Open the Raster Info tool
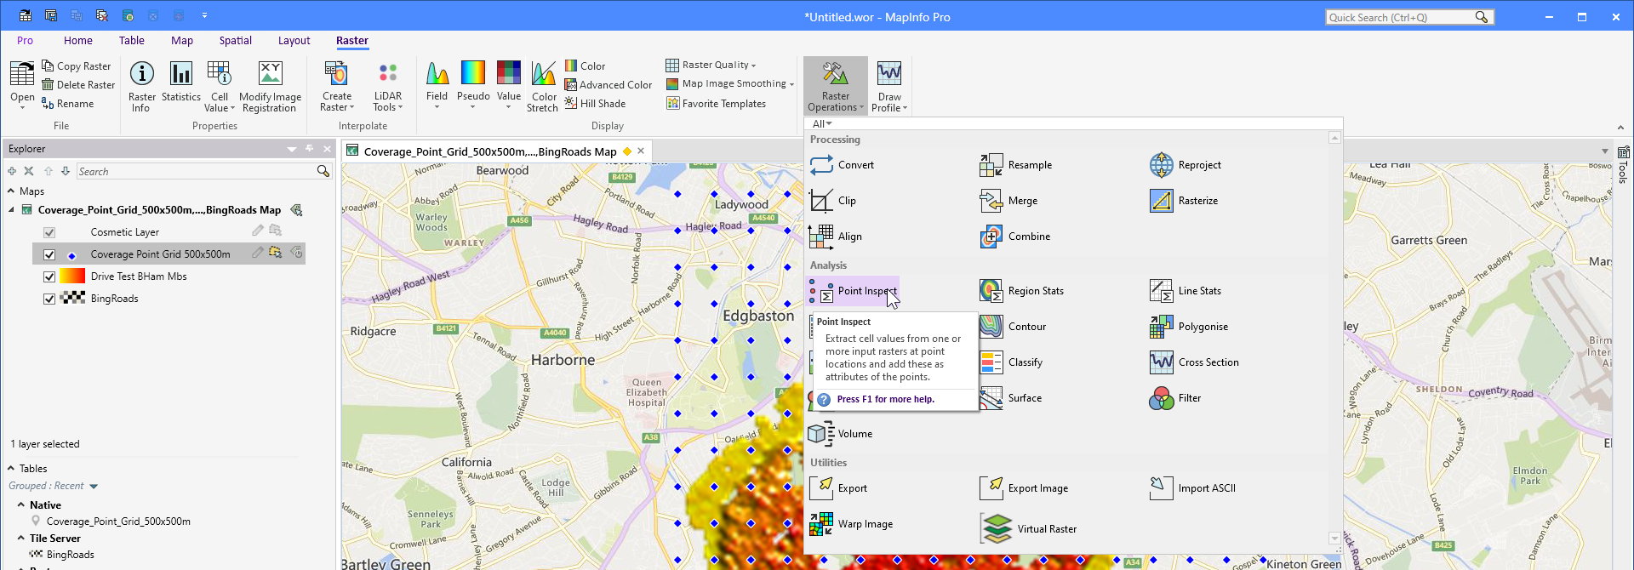The image size is (1634, 570). [x=142, y=86]
